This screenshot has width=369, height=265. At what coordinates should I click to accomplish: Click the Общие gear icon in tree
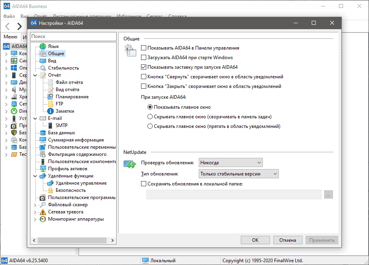click(43, 54)
